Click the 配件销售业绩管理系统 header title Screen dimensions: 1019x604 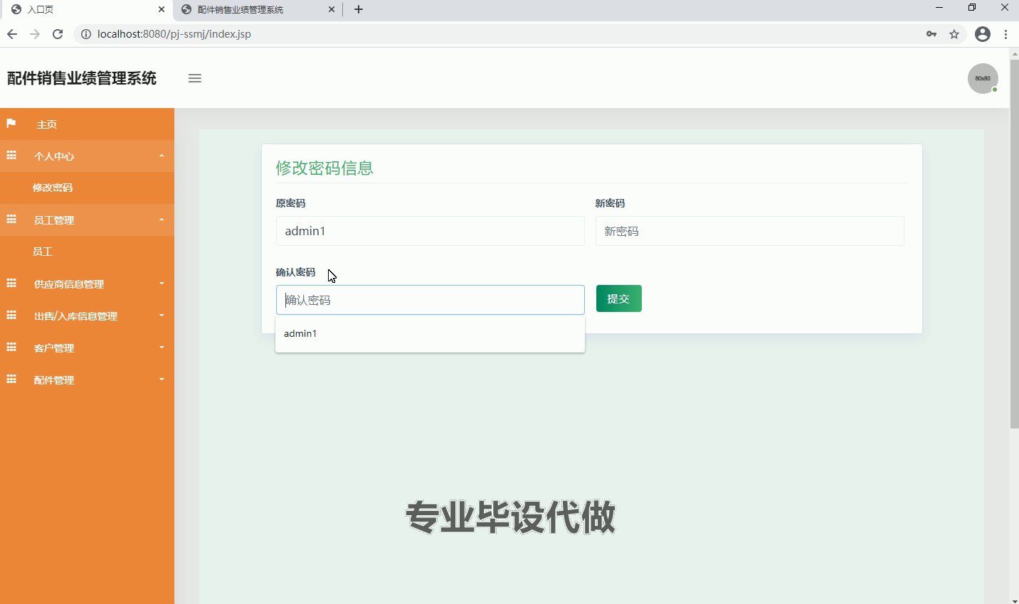pyautogui.click(x=82, y=78)
